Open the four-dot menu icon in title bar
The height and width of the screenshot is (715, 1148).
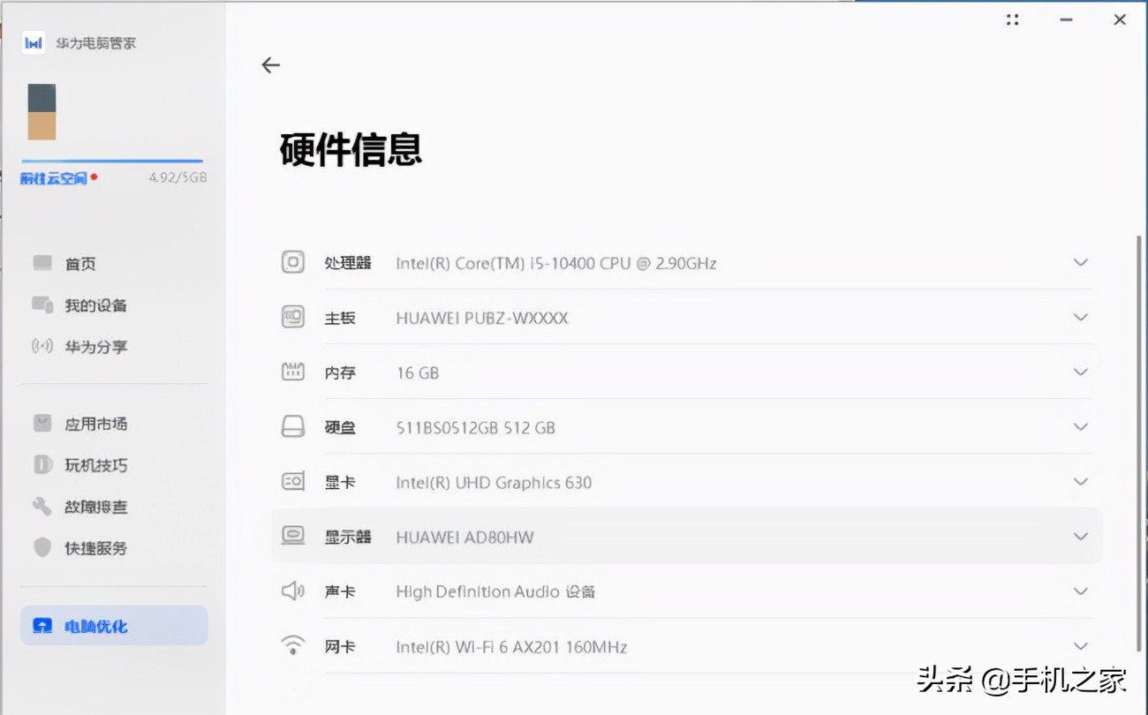[x=1012, y=19]
